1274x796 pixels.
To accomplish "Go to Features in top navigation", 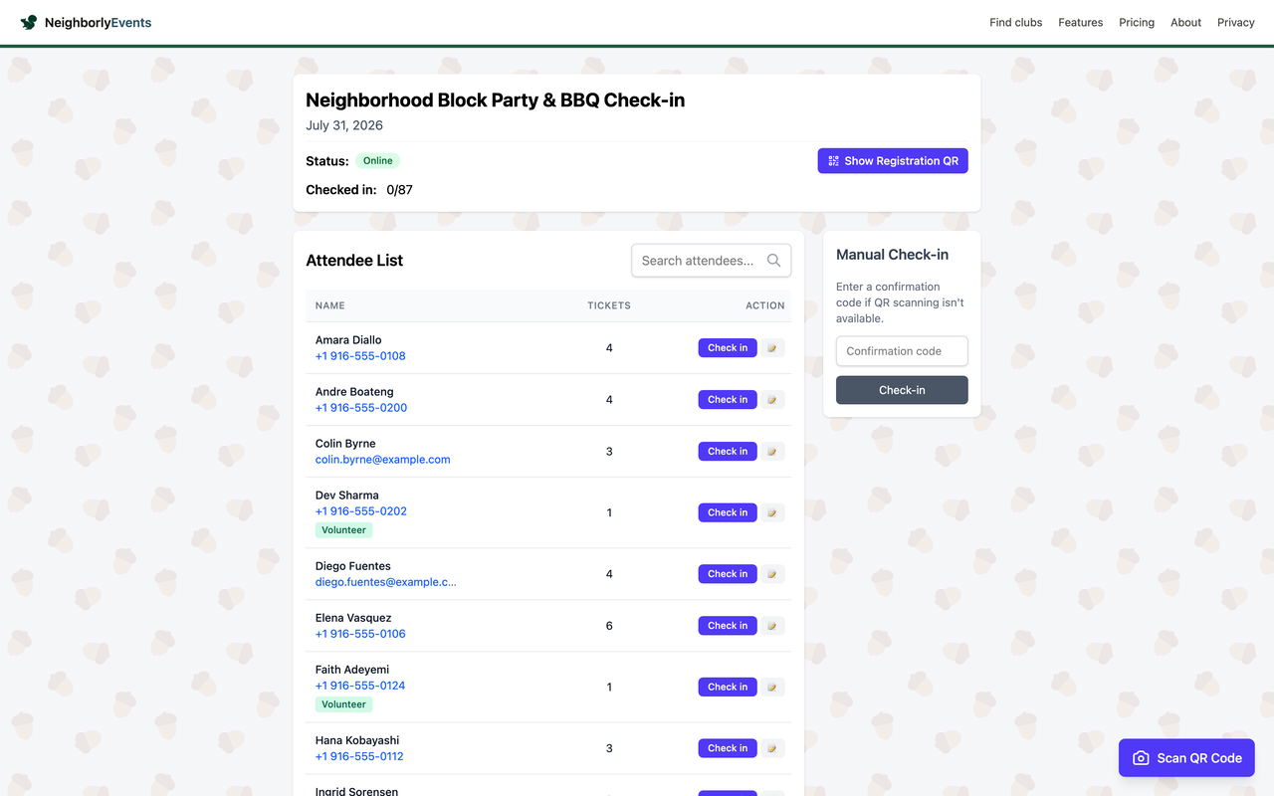I will pyautogui.click(x=1080, y=22).
